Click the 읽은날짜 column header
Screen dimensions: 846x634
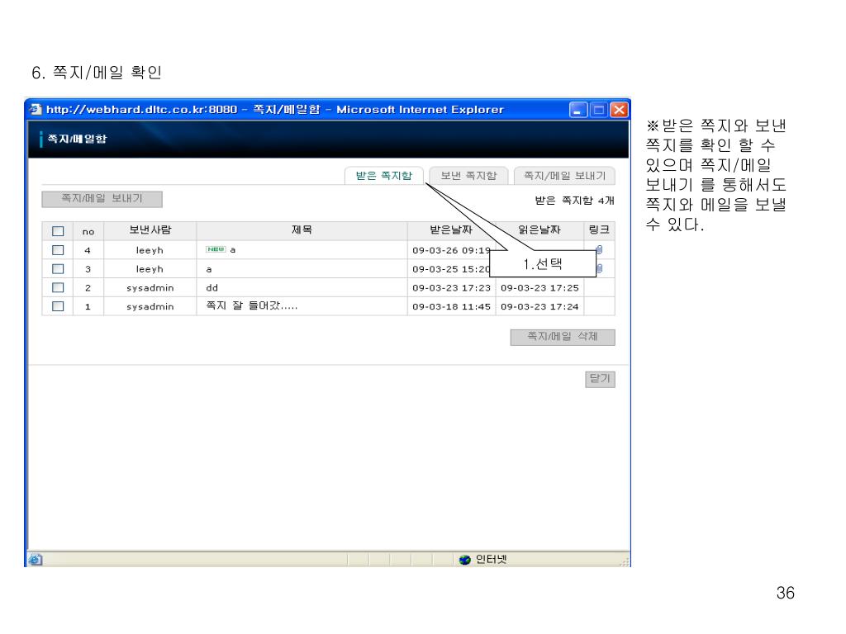click(539, 230)
